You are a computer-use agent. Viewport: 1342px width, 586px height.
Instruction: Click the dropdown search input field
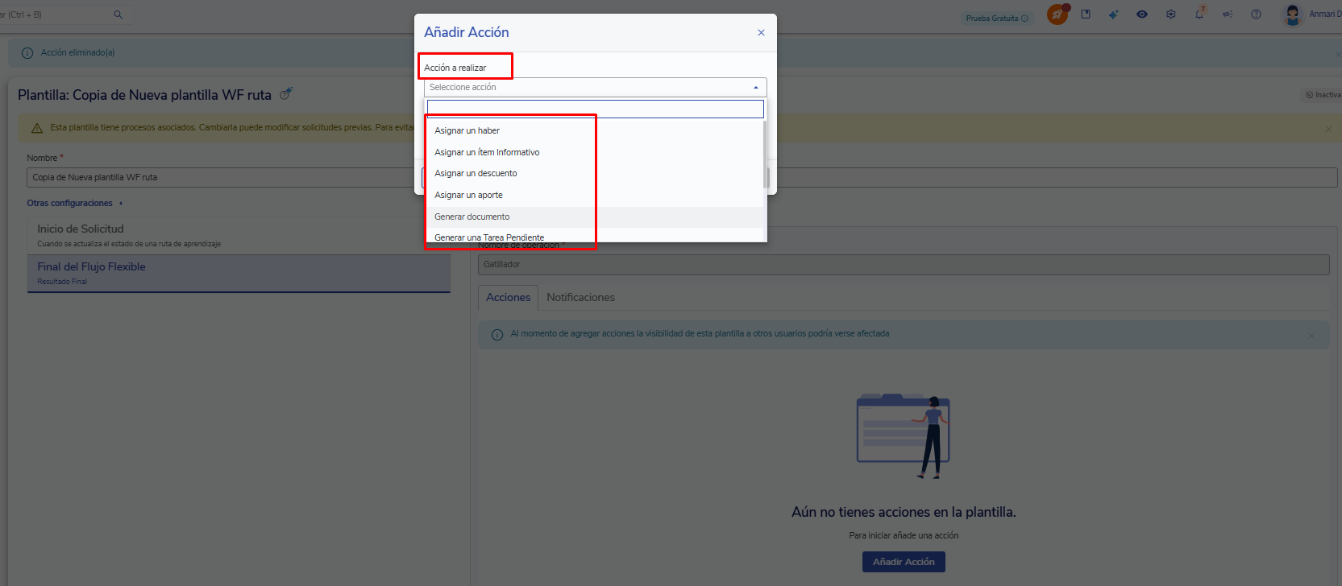coord(595,109)
